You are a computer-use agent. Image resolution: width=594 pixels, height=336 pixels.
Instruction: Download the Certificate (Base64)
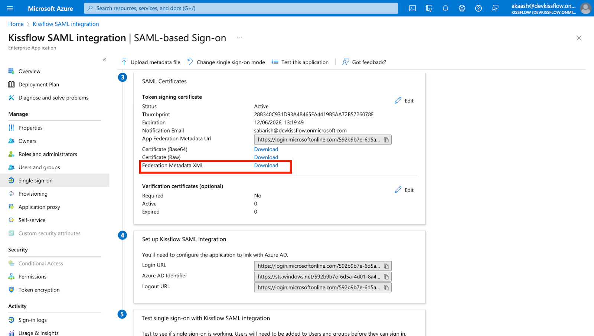pyautogui.click(x=266, y=149)
